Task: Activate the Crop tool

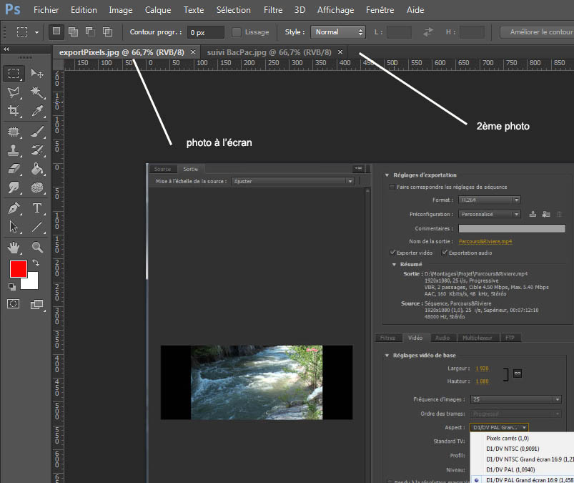Action: (14, 111)
